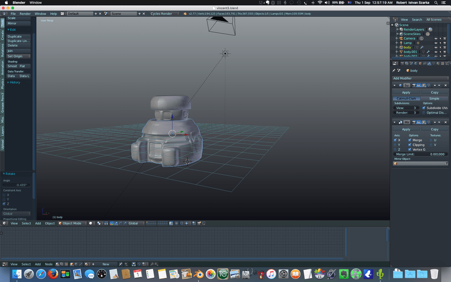The height and width of the screenshot is (282, 451).
Task: Expand the History panel
Action: click(x=14, y=82)
